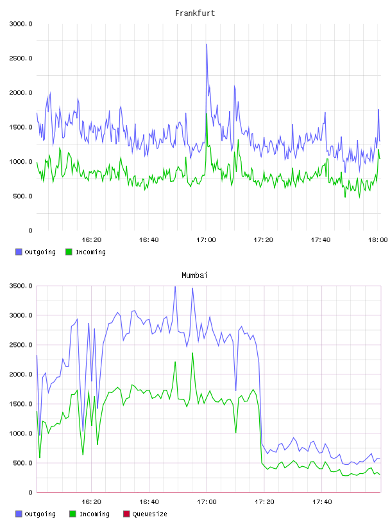390x524 pixels.
Task: Click the 1500.0 y-axis label on Mumbai chart
Action: (x=21, y=404)
